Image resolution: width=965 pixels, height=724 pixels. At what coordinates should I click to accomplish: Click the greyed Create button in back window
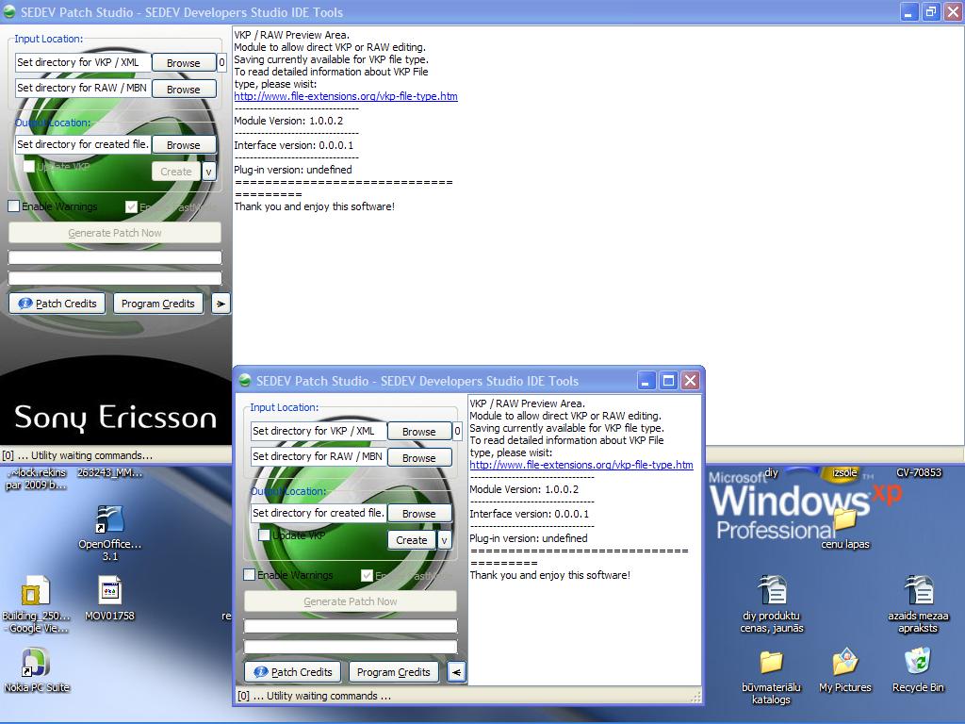(176, 172)
